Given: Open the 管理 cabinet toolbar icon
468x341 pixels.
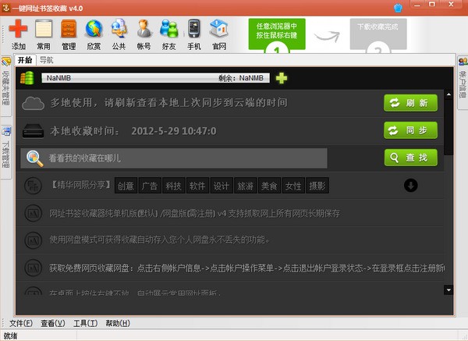Looking at the screenshot, I should coord(69,29).
